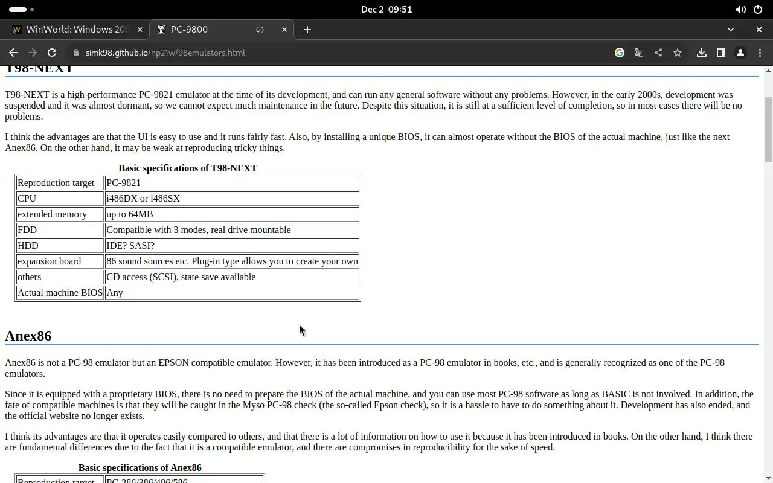Expand the tab search dropdown
773x483 pixels.
[731, 29]
